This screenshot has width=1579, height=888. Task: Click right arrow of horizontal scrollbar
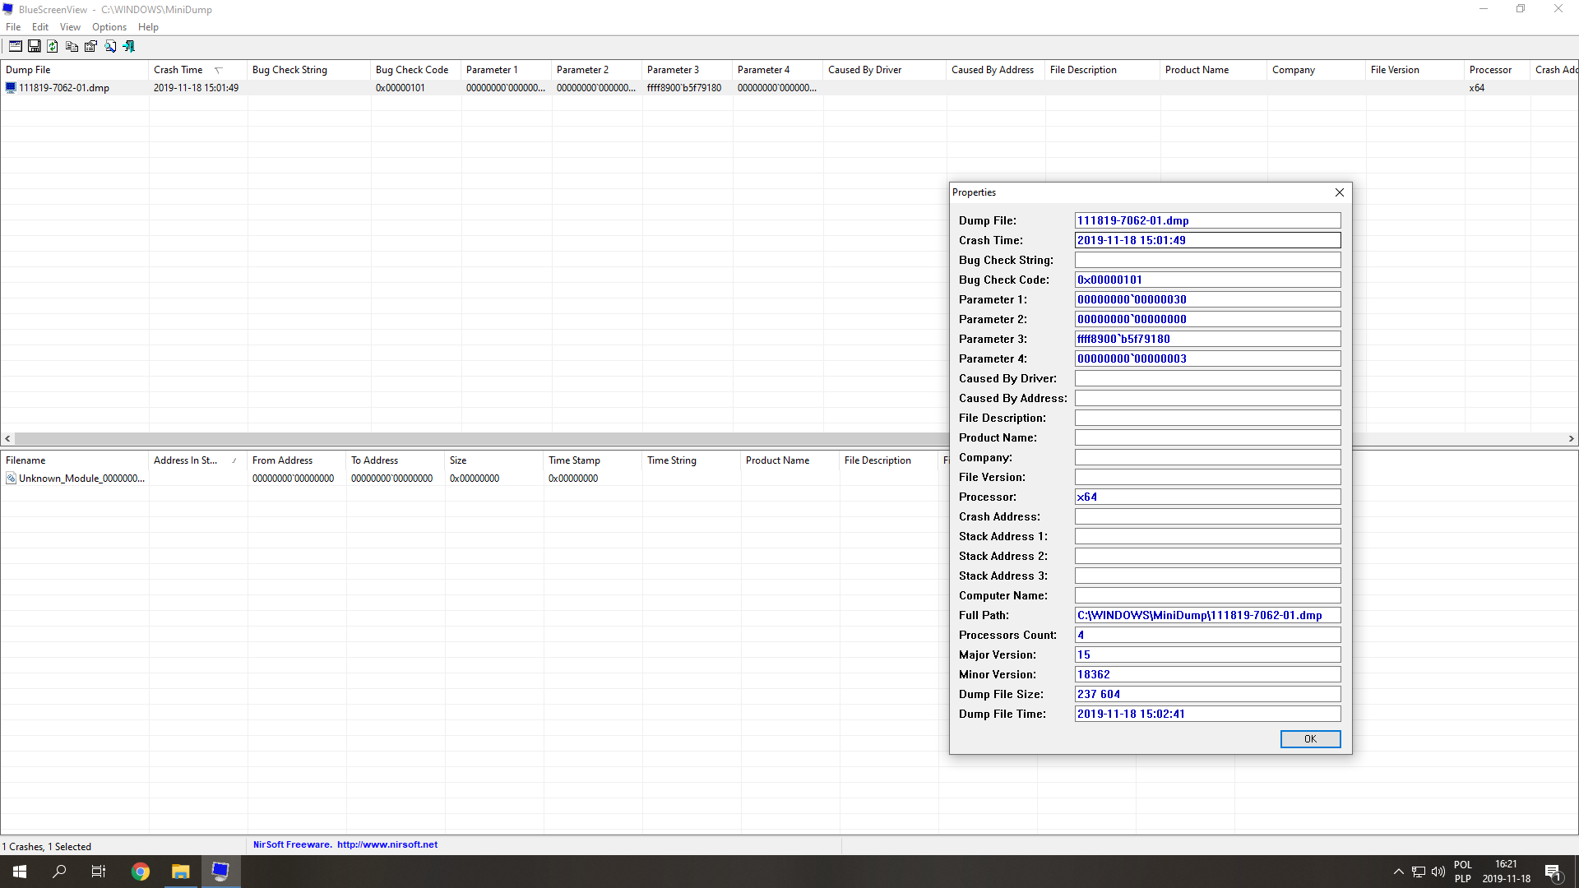coord(1571,439)
